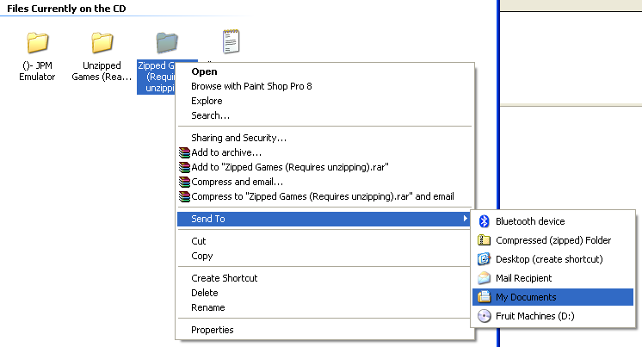The height and width of the screenshot is (347, 642).
Task: Open Properties from the context menu
Action: click(x=212, y=330)
